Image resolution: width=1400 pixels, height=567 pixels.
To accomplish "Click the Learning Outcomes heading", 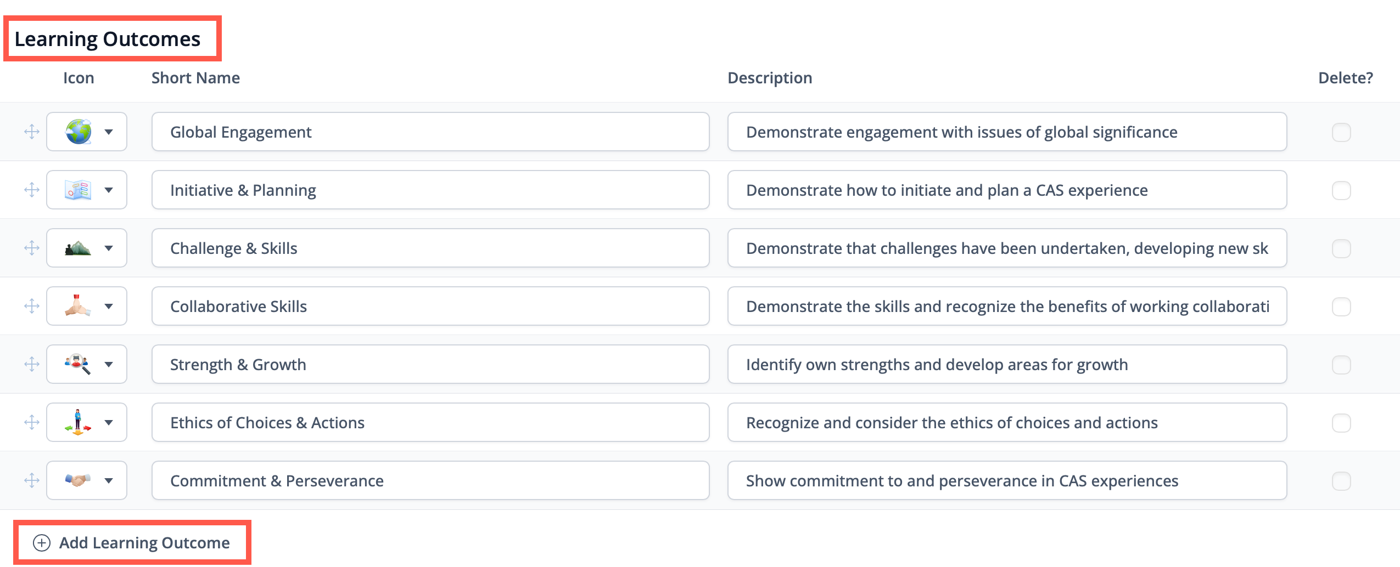I will [108, 39].
